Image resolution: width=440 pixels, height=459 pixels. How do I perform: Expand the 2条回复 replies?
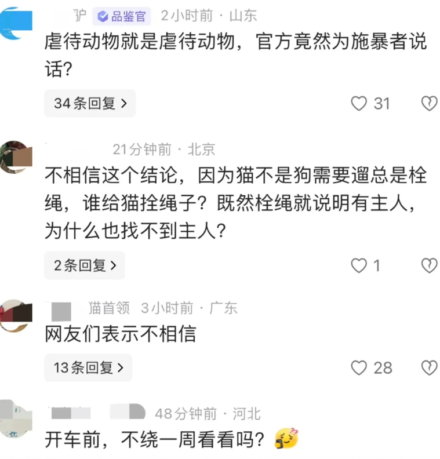[85, 265]
